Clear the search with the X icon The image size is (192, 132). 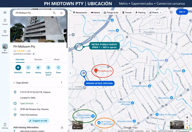coord(61,13)
